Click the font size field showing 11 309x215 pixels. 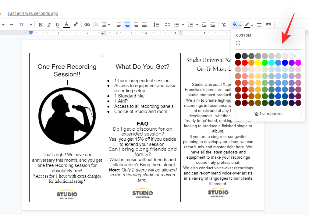tap(21, 25)
